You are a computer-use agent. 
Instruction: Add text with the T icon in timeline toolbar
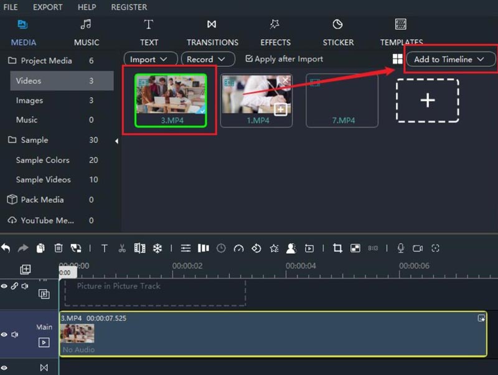pyautogui.click(x=104, y=248)
